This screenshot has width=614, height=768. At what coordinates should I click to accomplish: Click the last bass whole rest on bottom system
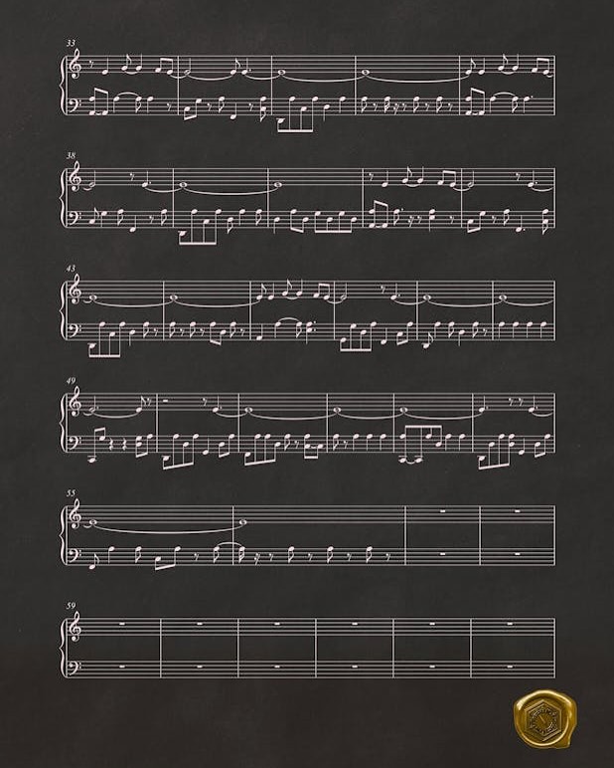(x=512, y=667)
